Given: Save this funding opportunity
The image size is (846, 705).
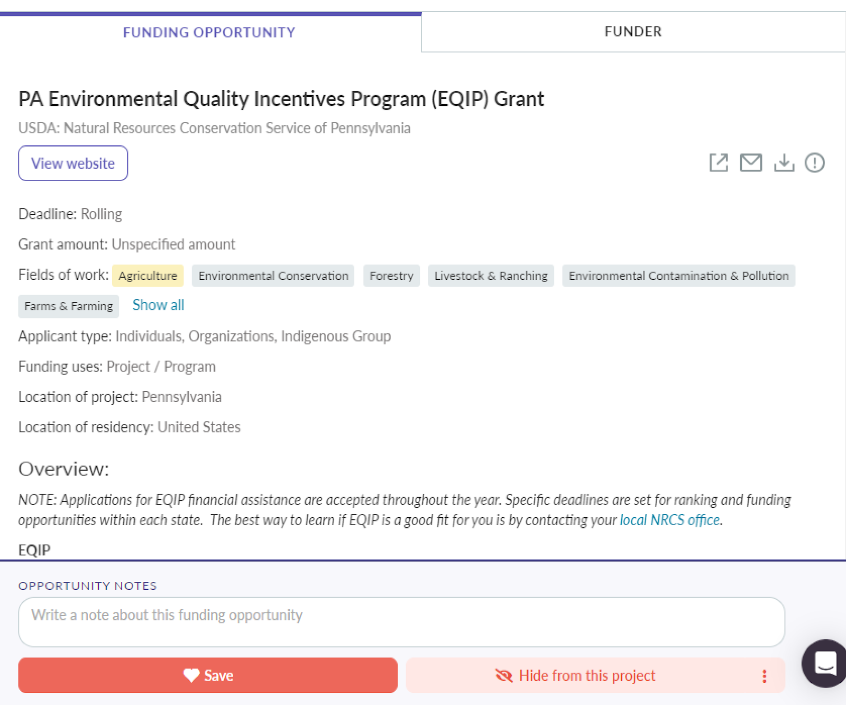Looking at the screenshot, I should click(208, 675).
